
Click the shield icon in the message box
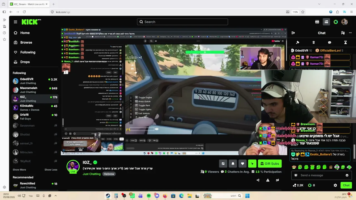tap(296, 175)
